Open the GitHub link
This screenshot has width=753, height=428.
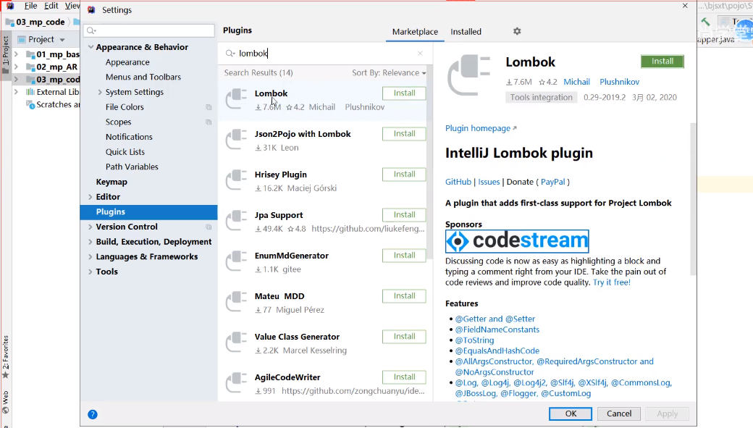[x=458, y=182]
